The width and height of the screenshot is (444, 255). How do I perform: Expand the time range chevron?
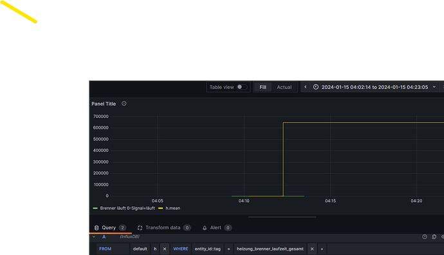pyautogui.click(x=434, y=87)
